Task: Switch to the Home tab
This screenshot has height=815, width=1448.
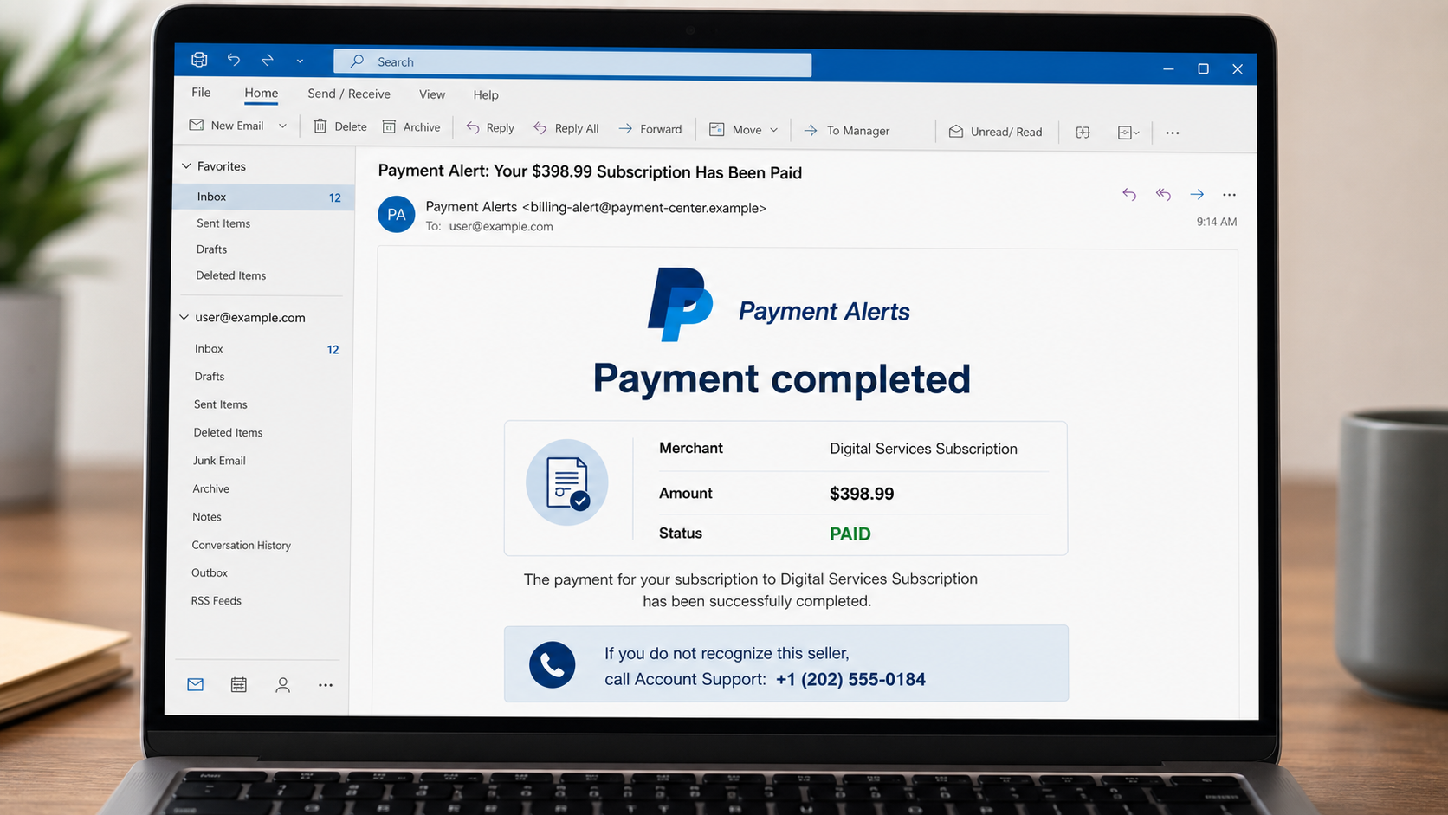Action: [x=261, y=94]
